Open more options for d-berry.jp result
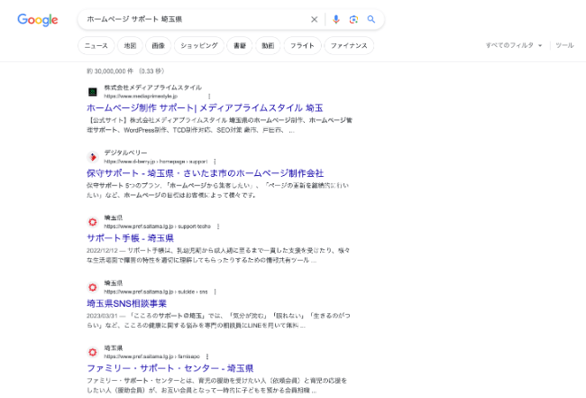The height and width of the screenshot is (398, 586). 215,162
